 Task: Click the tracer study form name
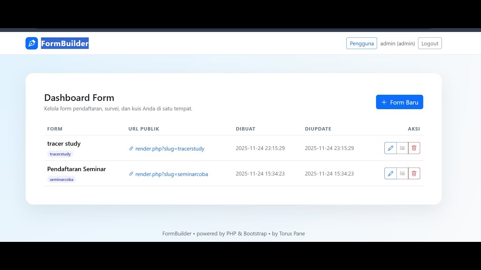pyautogui.click(x=64, y=144)
